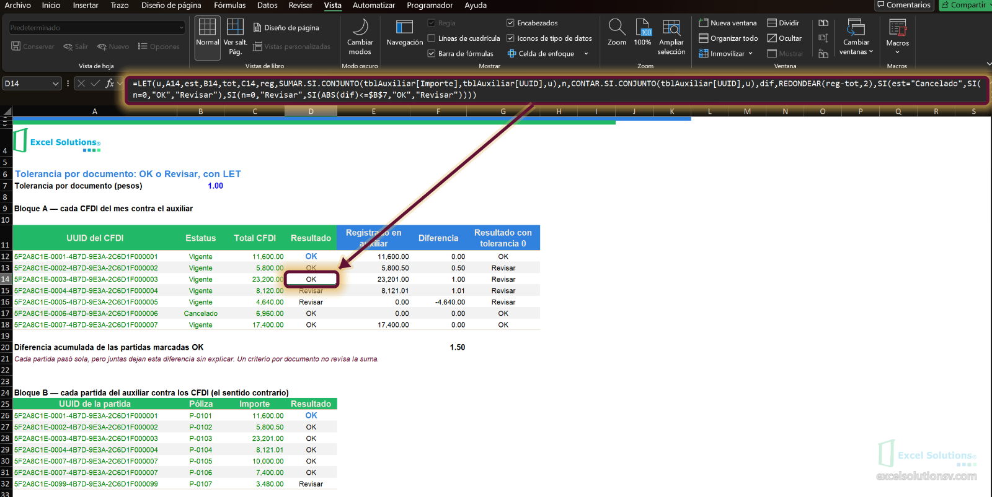
Task: Click the Cambiar modos dark mode icon
Action: tap(360, 37)
